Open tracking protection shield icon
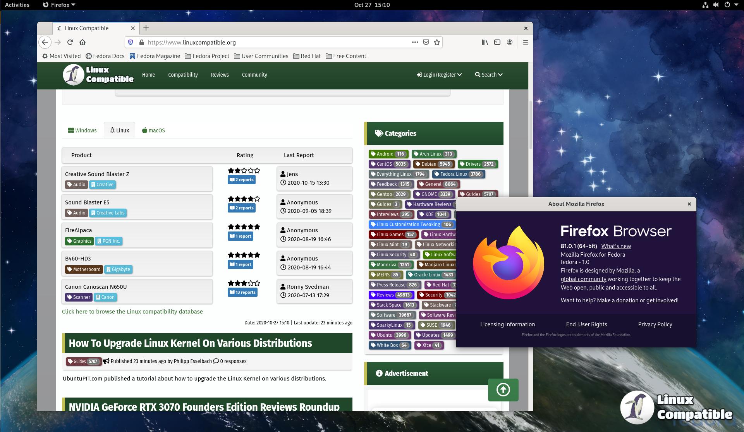The width and height of the screenshot is (744, 432). [x=131, y=42]
